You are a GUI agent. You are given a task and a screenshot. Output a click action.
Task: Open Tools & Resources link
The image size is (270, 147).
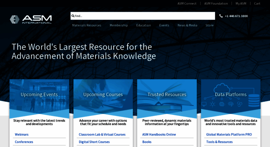(x=219, y=142)
